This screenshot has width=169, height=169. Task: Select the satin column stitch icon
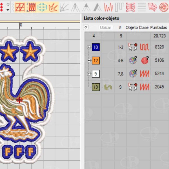pos(31,7)
